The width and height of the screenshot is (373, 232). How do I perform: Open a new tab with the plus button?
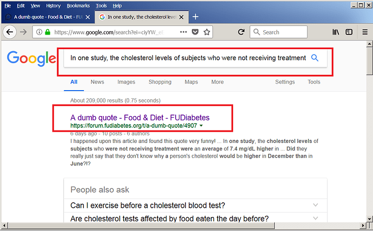pos(195,17)
